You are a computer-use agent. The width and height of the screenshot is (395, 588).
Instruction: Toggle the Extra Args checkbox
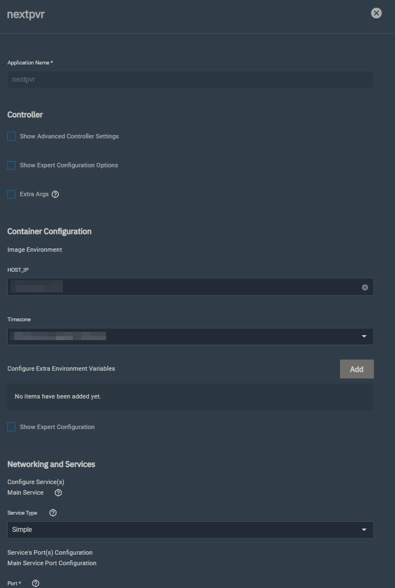12,195
